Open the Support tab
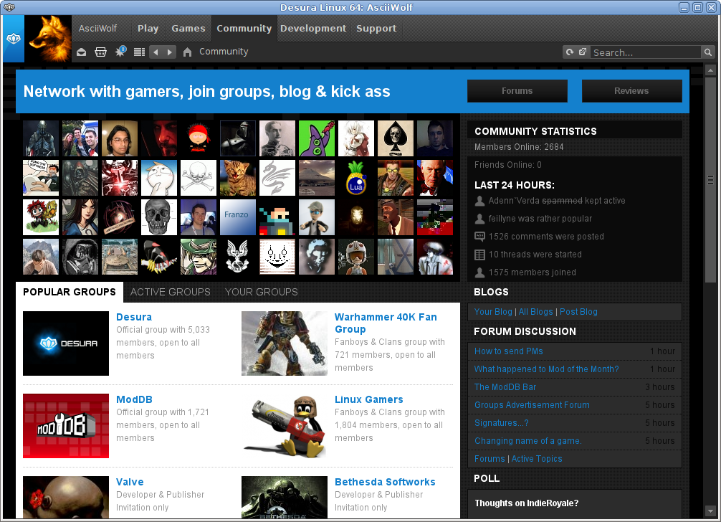721x522 pixels. [x=376, y=29]
